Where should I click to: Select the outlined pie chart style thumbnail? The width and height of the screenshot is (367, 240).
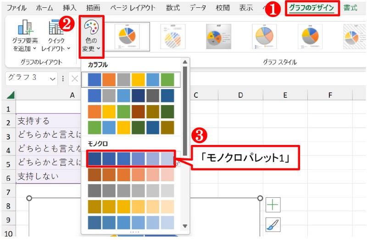[x=264, y=36]
